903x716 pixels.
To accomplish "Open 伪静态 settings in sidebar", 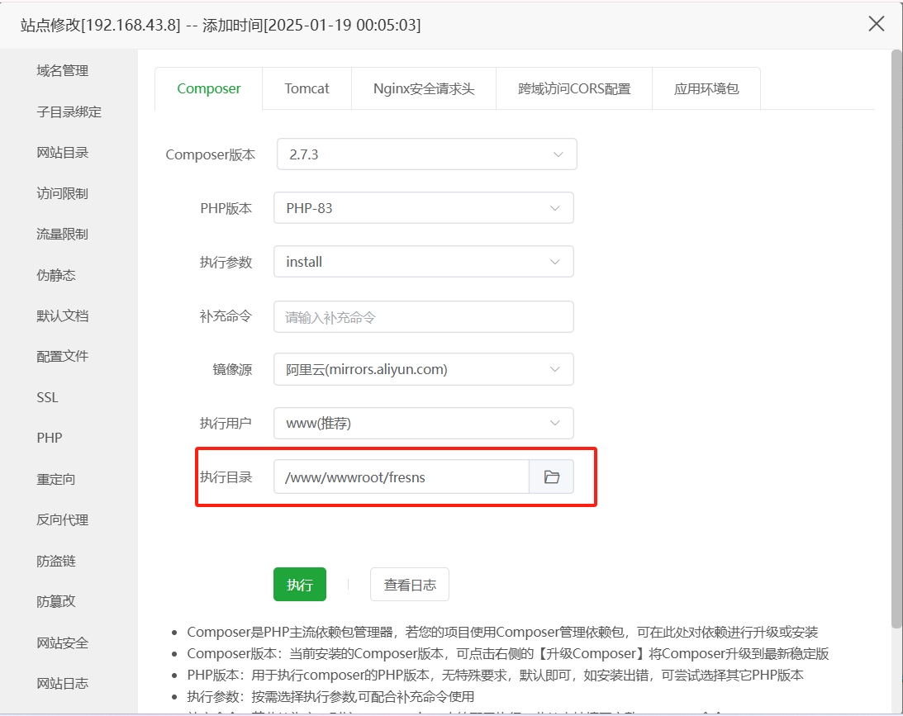I will tap(56, 275).
